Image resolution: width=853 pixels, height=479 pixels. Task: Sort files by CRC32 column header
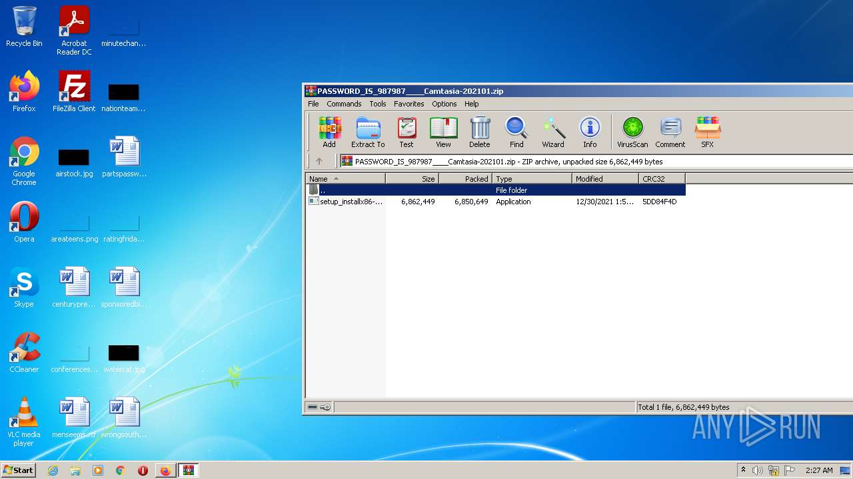pyautogui.click(x=662, y=178)
